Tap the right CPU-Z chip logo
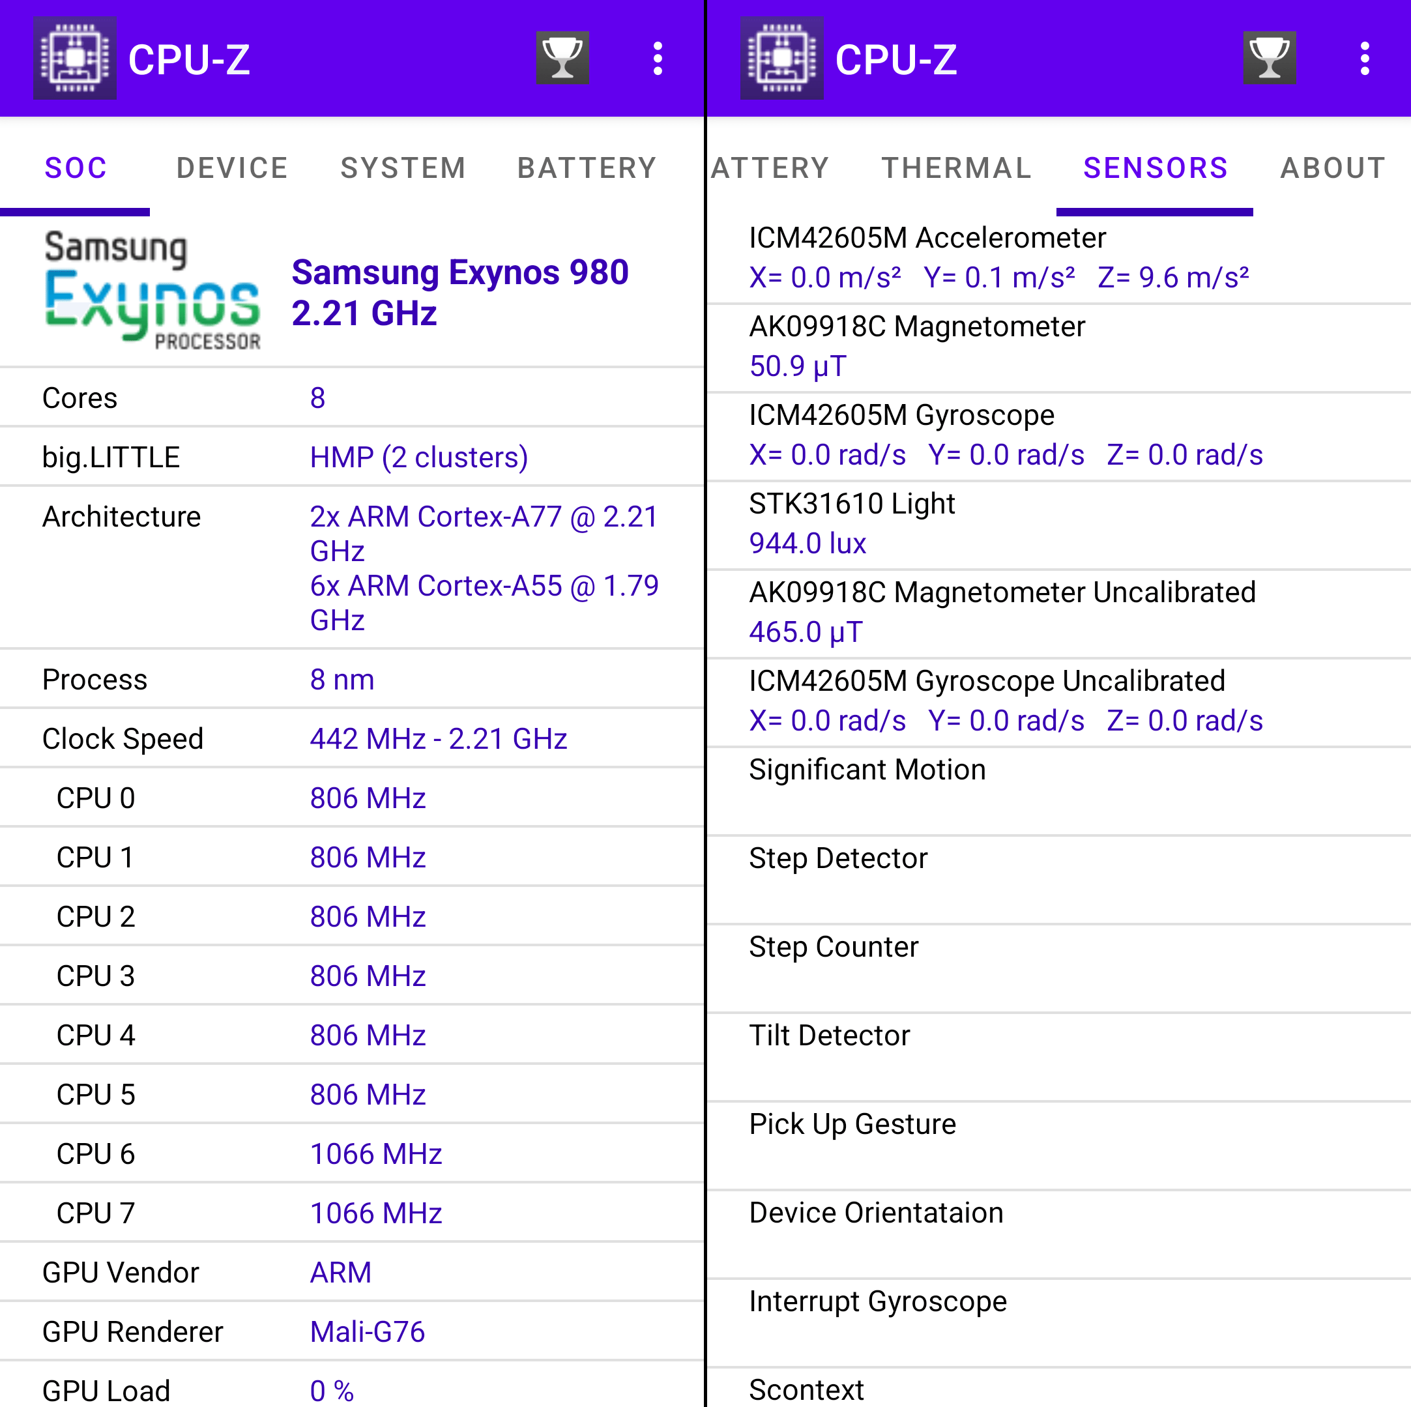This screenshot has height=1407, width=1411. click(x=781, y=58)
